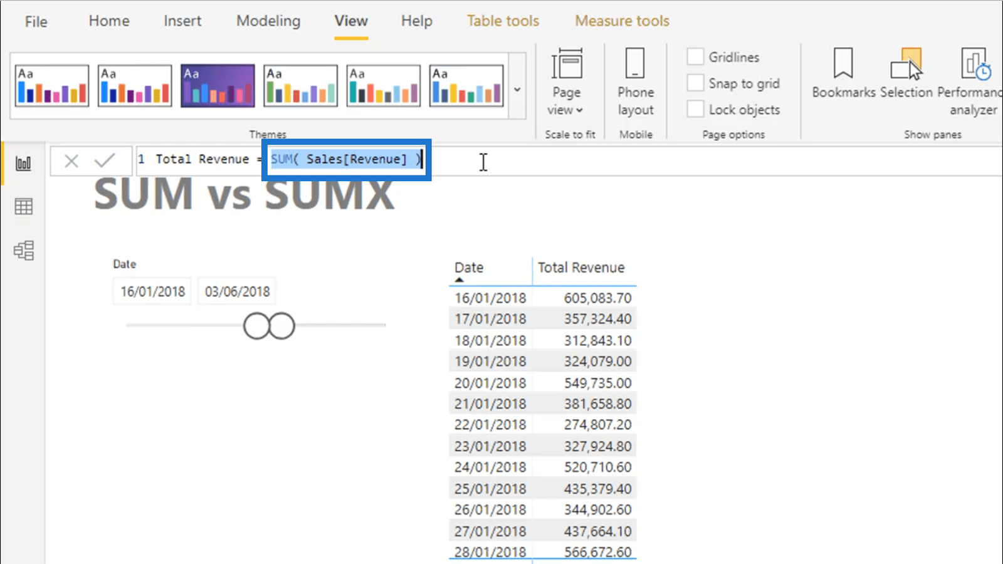Open the Help ribbon tab
Screen dimensions: 1003x564
tap(417, 21)
